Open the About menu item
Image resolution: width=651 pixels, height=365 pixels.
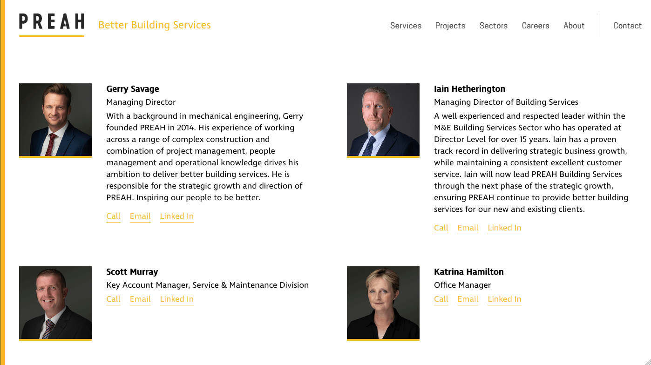pos(574,26)
